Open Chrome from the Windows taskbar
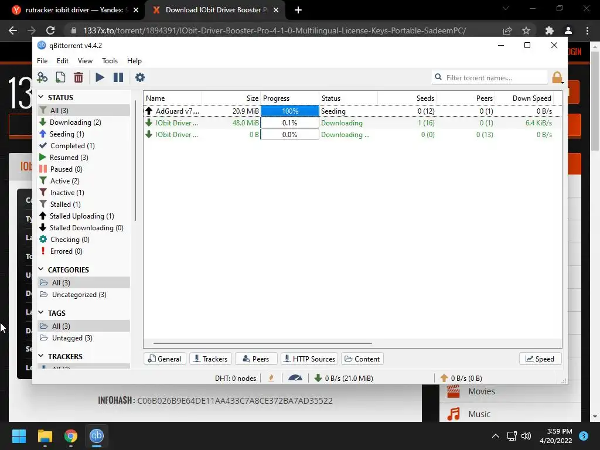Image resolution: width=600 pixels, height=450 pixels. (x=71, y=436)
